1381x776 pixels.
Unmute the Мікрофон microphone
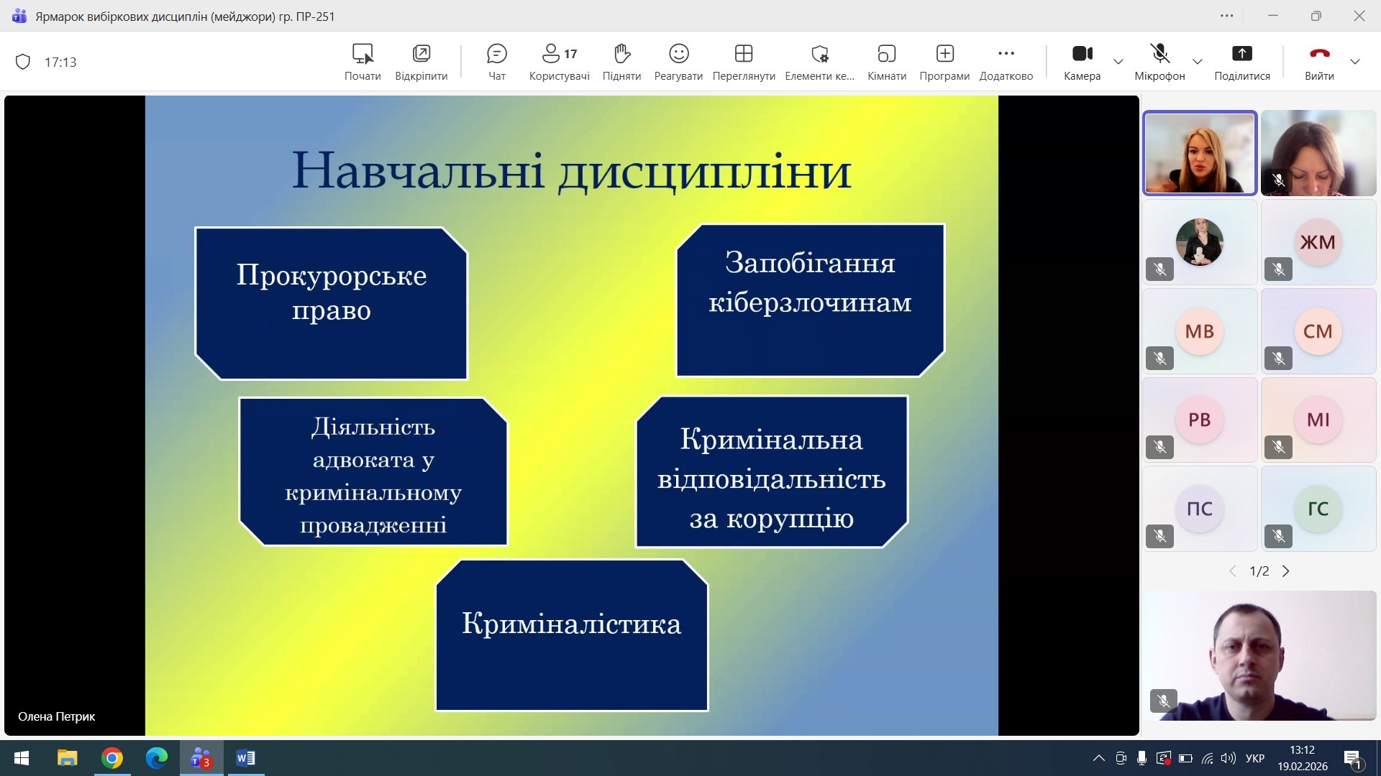1159,61
